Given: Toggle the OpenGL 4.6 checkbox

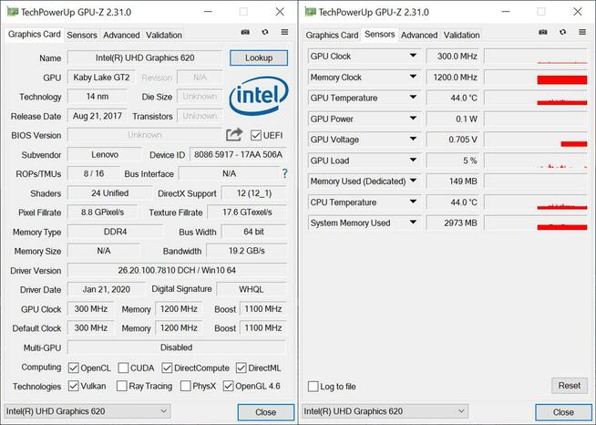Looking at the screenshot, I should 228,386.
